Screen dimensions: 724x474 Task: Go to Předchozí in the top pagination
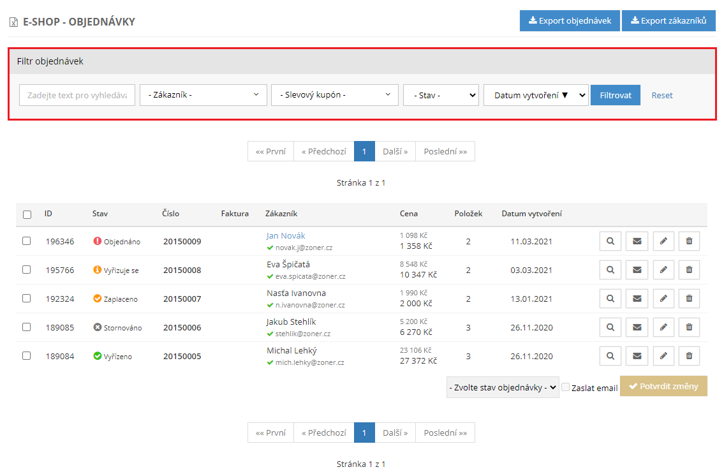pyautogui.click(x=323, y=152)
